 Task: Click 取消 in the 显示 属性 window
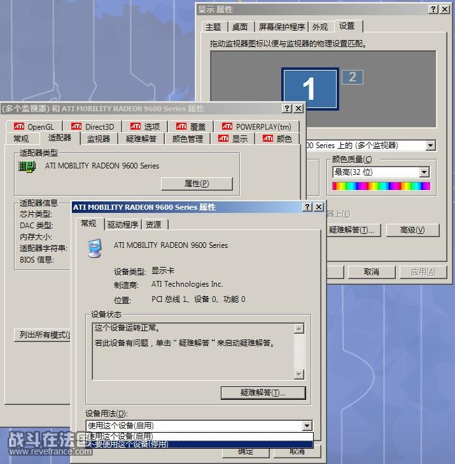(x=372, y=272)
